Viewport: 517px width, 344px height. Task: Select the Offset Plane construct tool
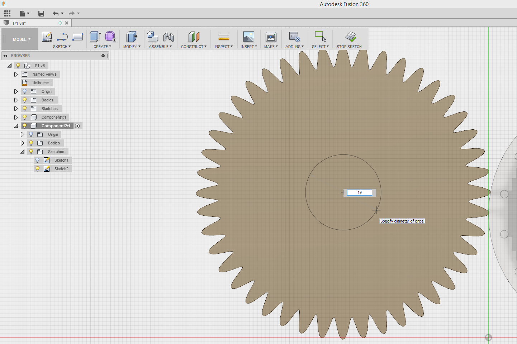[x=194, y=37]
